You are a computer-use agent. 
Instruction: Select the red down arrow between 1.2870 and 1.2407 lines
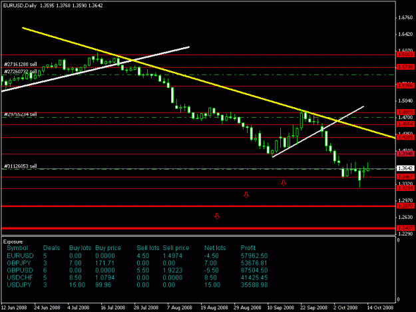(x=217, y=216)
